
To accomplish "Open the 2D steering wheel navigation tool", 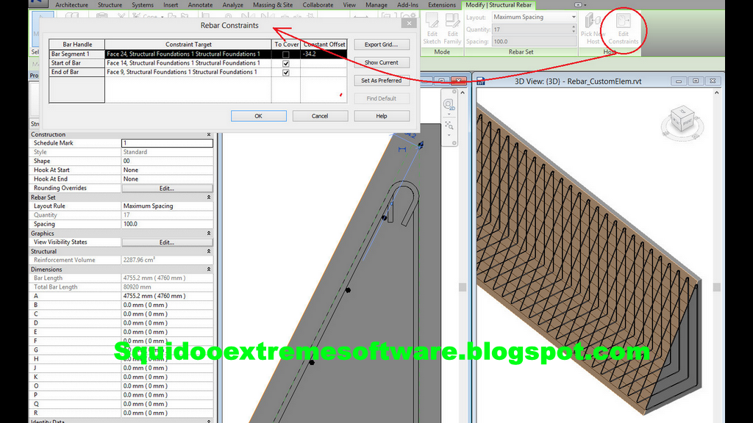I will 448,104.
